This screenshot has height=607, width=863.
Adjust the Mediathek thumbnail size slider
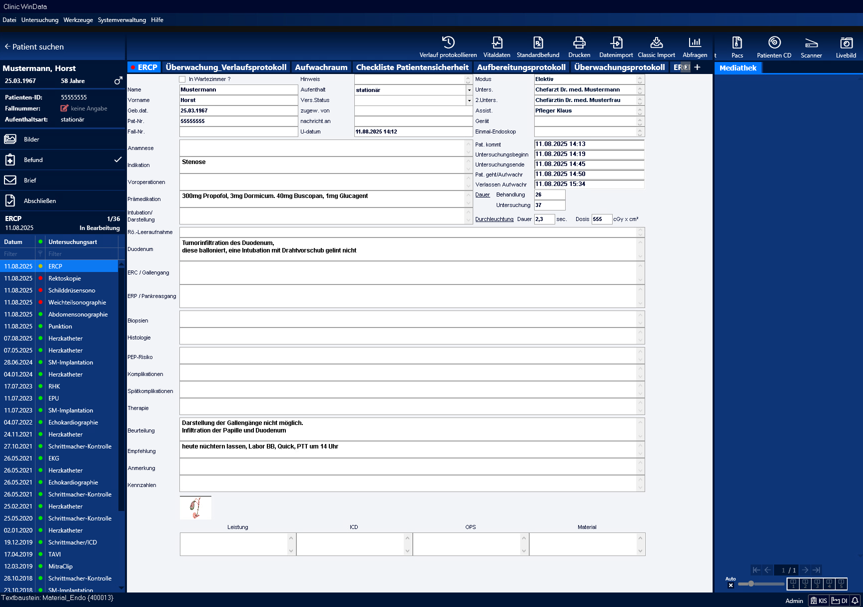coord(751,583)
